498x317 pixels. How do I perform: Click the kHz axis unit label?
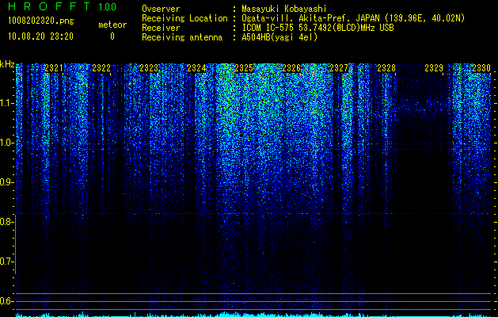(x=7, y=64)
